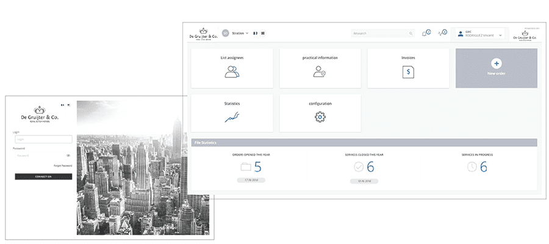Click the '10 IN 2018' pill
Image resolution: width=549 pixels, height=244 pixels.
point(364,181)
